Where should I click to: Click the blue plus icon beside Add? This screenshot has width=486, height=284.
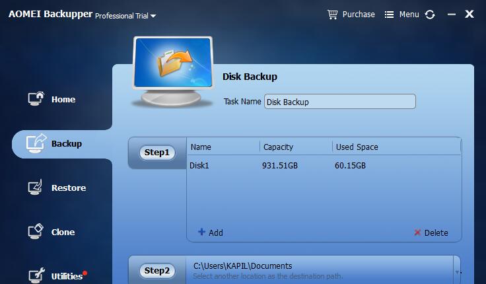(x=201, y=232)
